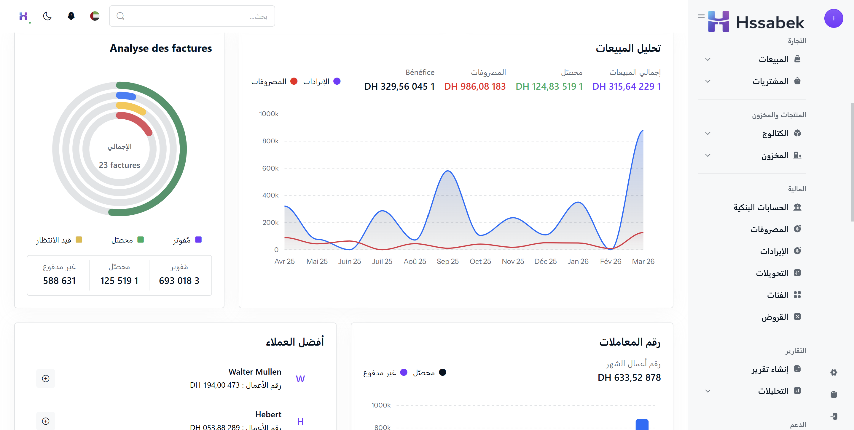The height and width of the screenshot is (430, 854).
Task: Open settings gear icon in right rail
Action: (834, 373)
